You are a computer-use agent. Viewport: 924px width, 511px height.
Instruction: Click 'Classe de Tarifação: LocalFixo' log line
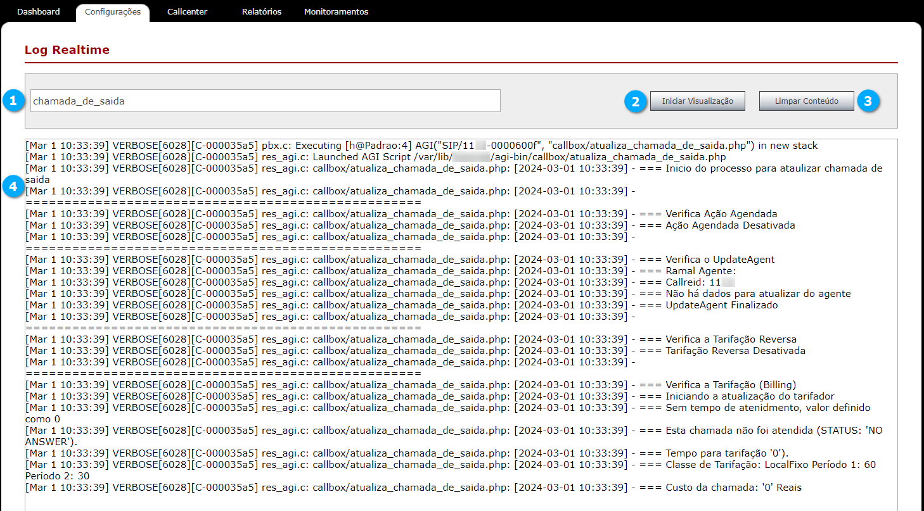coord(451,470)
